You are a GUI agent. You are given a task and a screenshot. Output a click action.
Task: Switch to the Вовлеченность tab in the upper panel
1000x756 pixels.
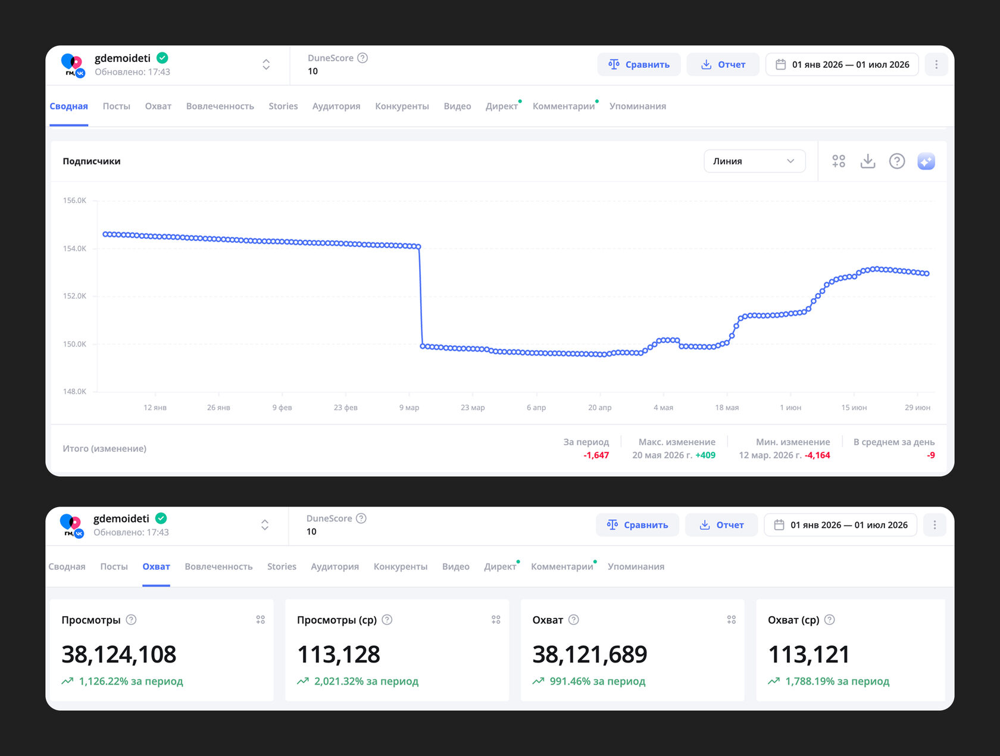pos(220,106)
